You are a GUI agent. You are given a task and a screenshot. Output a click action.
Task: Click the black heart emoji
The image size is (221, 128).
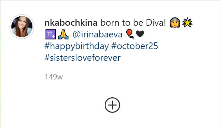pyautogui.click(x=140, y=35)
